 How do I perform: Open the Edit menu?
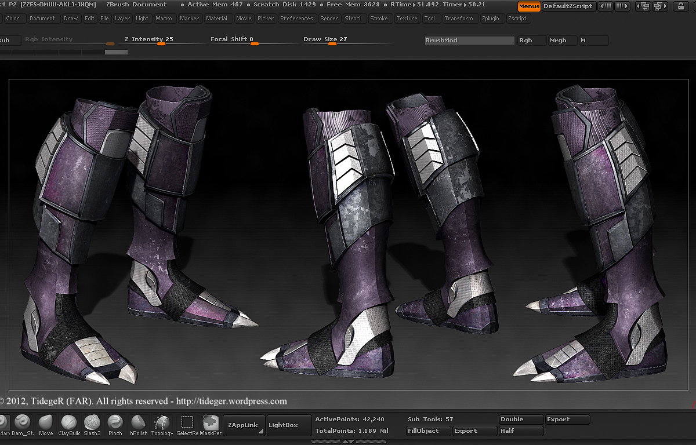click(89, 19)
